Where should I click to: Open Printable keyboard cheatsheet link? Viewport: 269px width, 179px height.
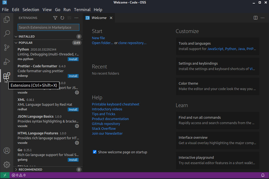click(115, 104)
